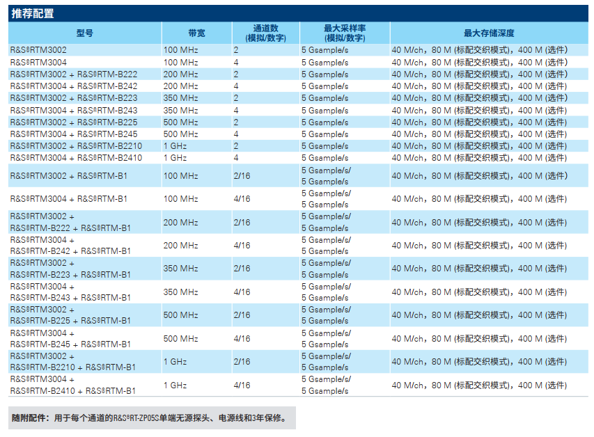Screen dimensions: 594x437
Task: Click the RTM3004 + RTM-B2410 + RTM-B1 model cell
Action: [x=72, y=385]
